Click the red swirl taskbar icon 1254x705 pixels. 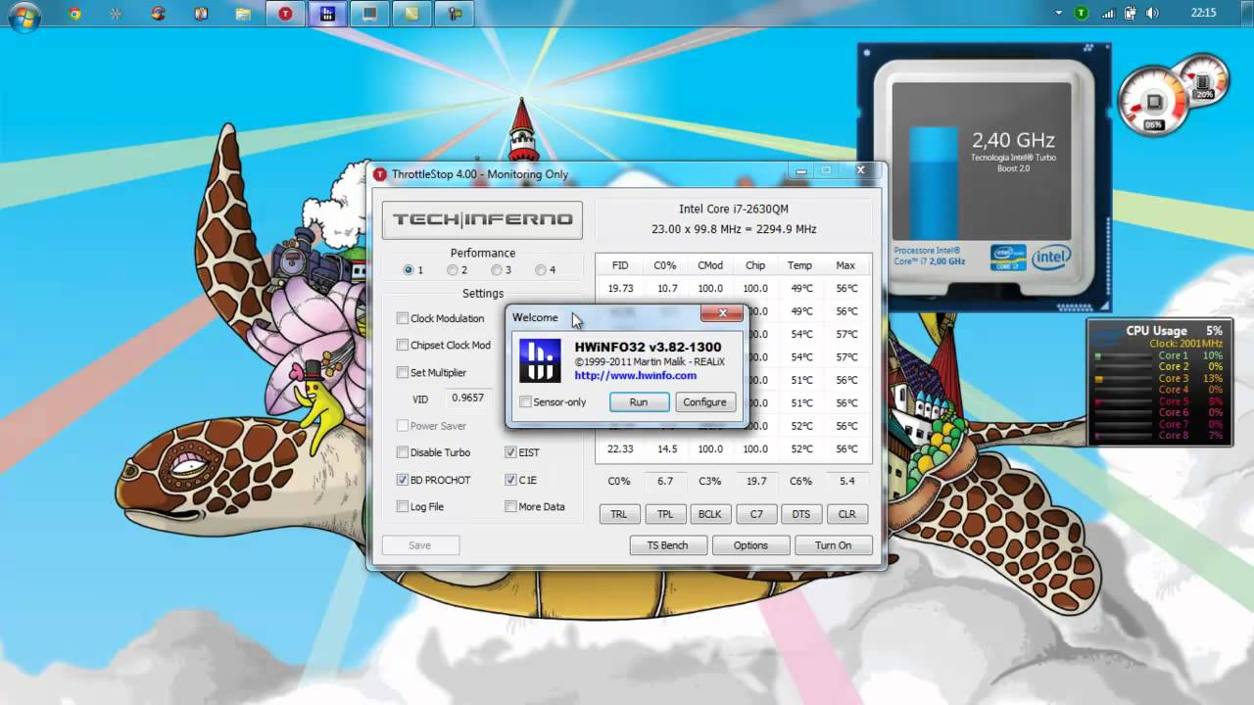159,14
